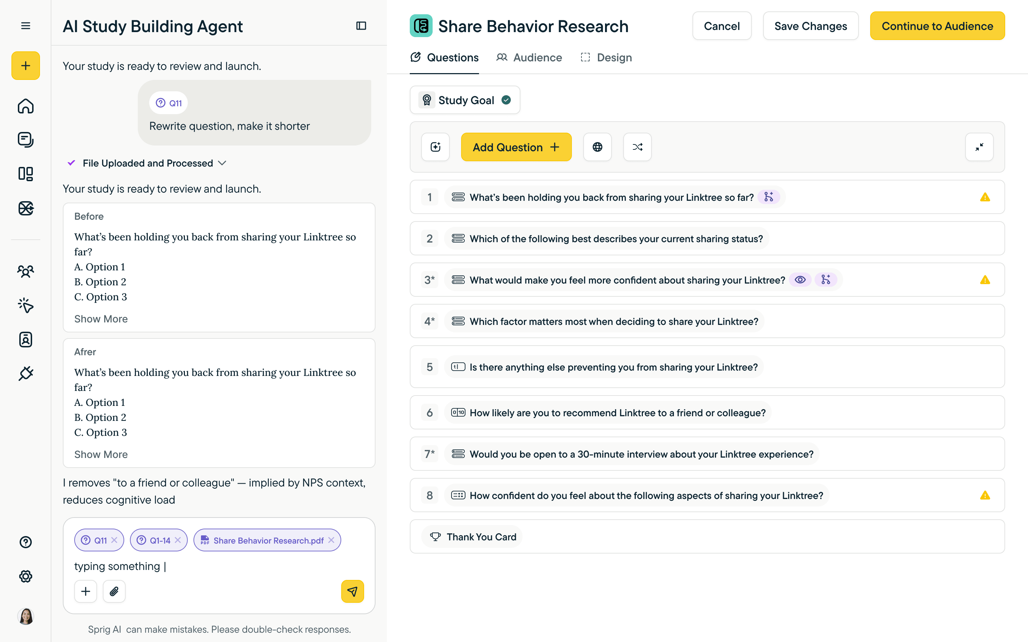Image resolution: width=1028 pixels, height=642 pixels.
Task: Send the chat message with paper plane button
Action: pos(353,591)
